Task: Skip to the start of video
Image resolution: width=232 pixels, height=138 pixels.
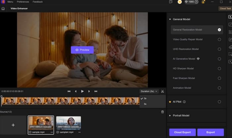Action: 69,91
